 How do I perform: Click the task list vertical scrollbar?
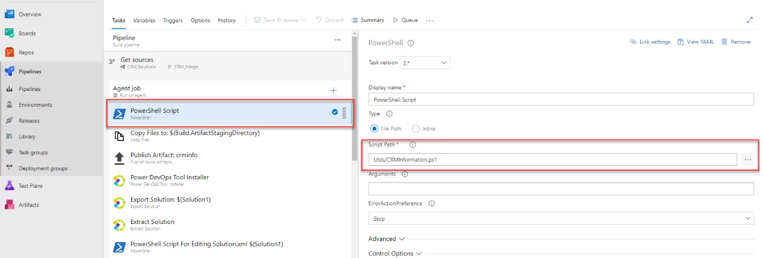[354, 98]
